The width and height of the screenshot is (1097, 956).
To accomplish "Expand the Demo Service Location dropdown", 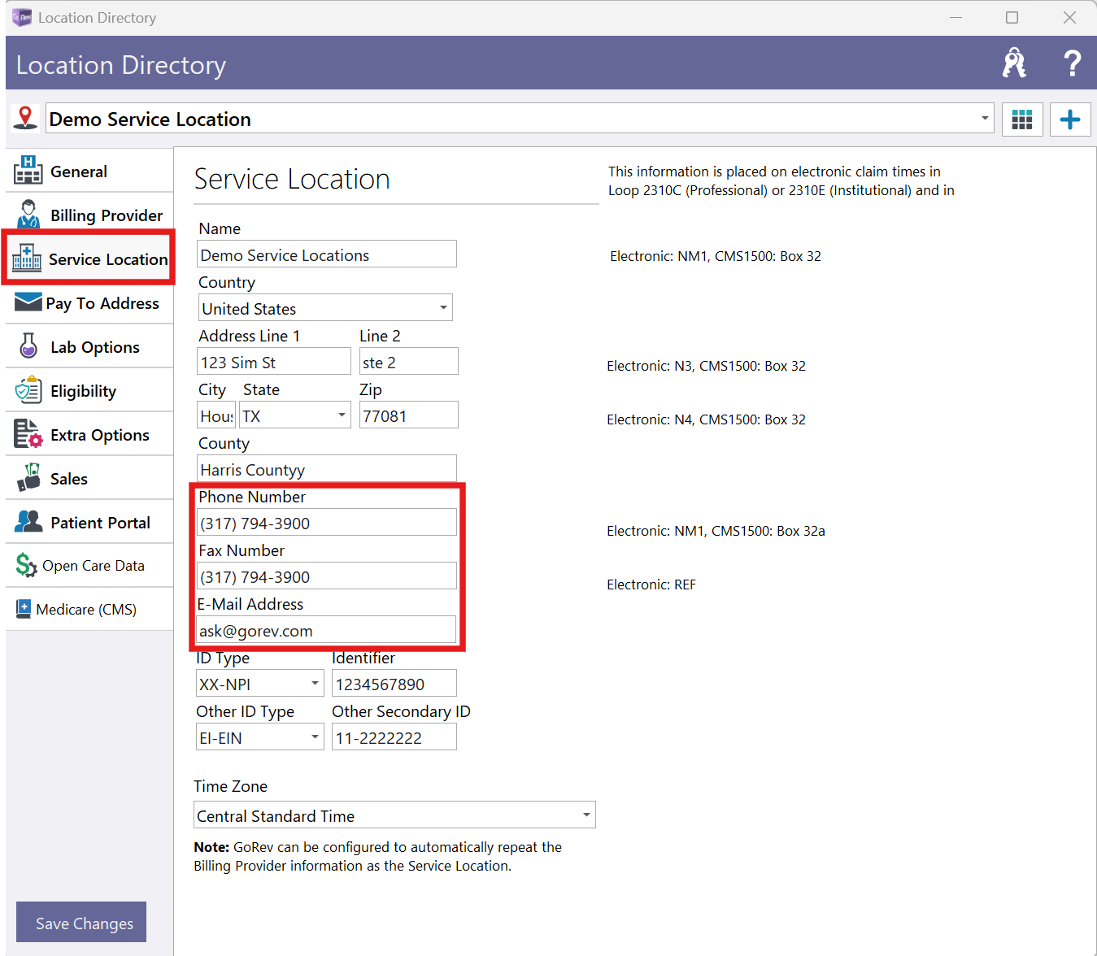I will [984, 119].
